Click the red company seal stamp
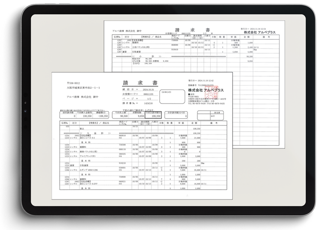Image resolution: width=318 pixels, height=230 pixels. tap(212, 92)
